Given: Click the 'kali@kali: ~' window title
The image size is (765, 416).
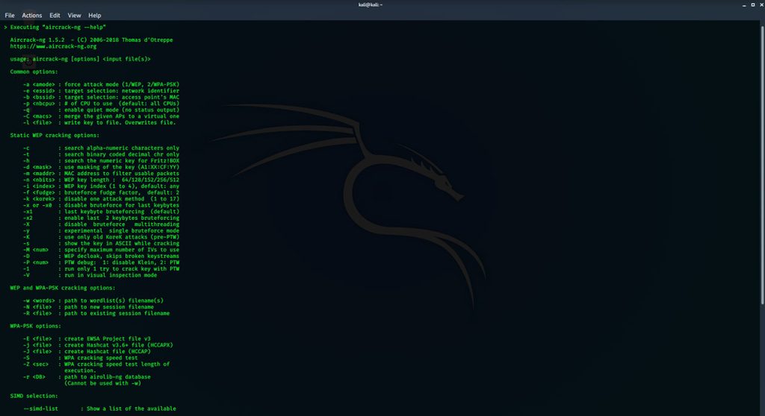Looking at the screenshot, I should click(x=371, y=5).
